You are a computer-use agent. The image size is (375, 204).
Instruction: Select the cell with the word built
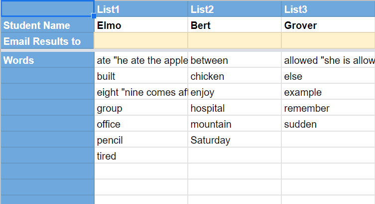click(140, 76)
